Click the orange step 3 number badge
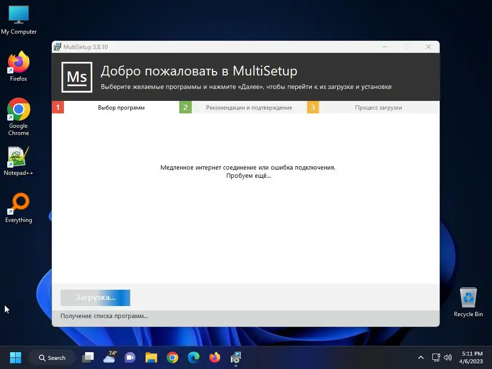 313,107
